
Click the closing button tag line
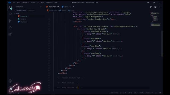pyautogui.click(x=77, y=22)
